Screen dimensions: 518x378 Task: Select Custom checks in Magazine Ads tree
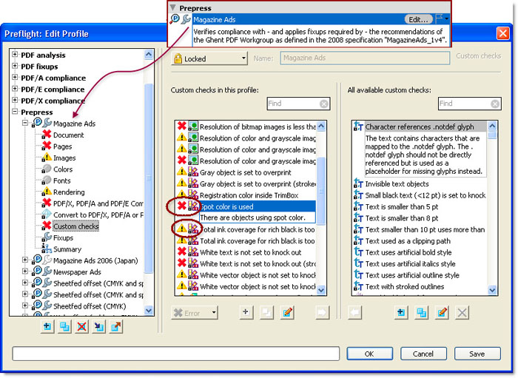click(x=75, y=226)
